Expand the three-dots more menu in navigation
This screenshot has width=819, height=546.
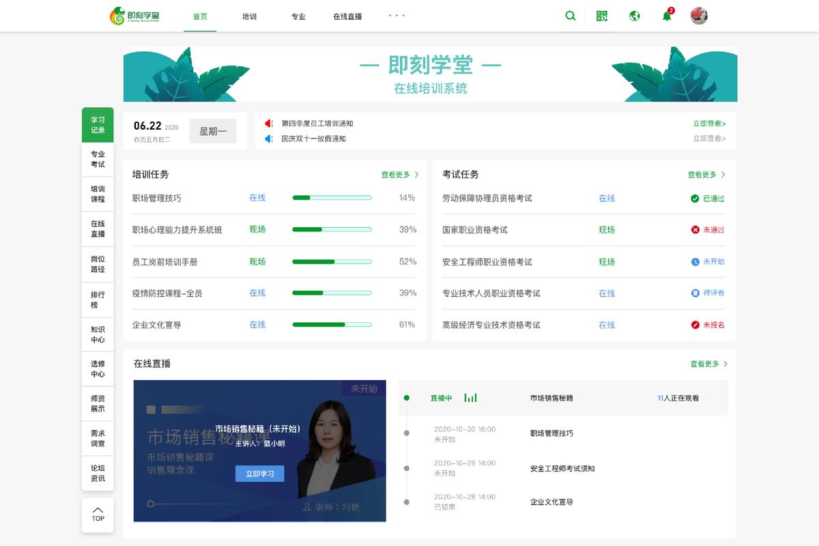pyautogui.click(x=397, y=15)
